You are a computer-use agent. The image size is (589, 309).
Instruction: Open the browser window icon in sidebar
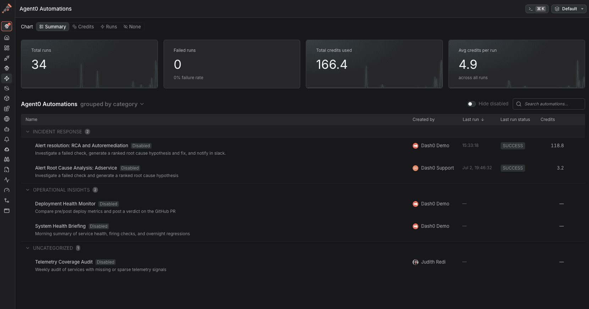point(7,211)
